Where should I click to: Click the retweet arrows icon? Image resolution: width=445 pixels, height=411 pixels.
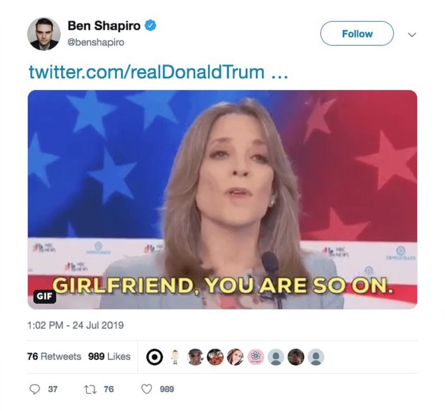click(90, 389)
